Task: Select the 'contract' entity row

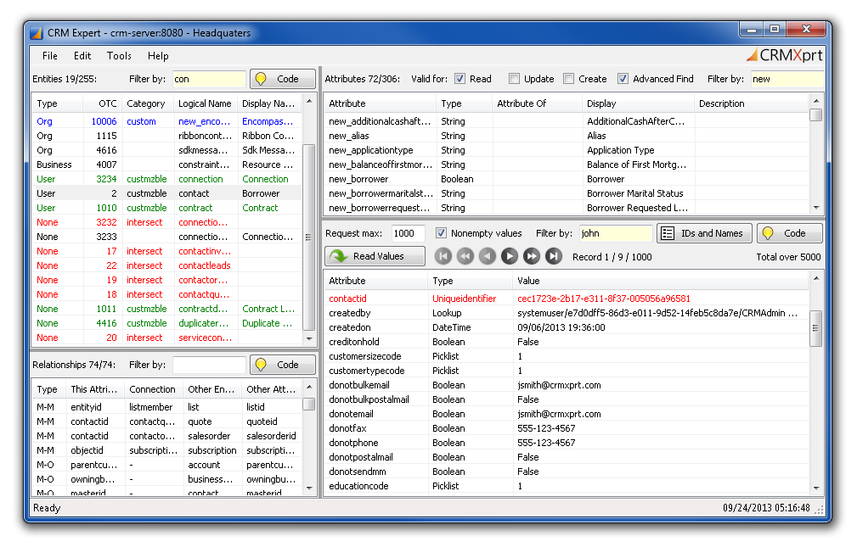Action: pyautogui.click(x=166, y=208)
